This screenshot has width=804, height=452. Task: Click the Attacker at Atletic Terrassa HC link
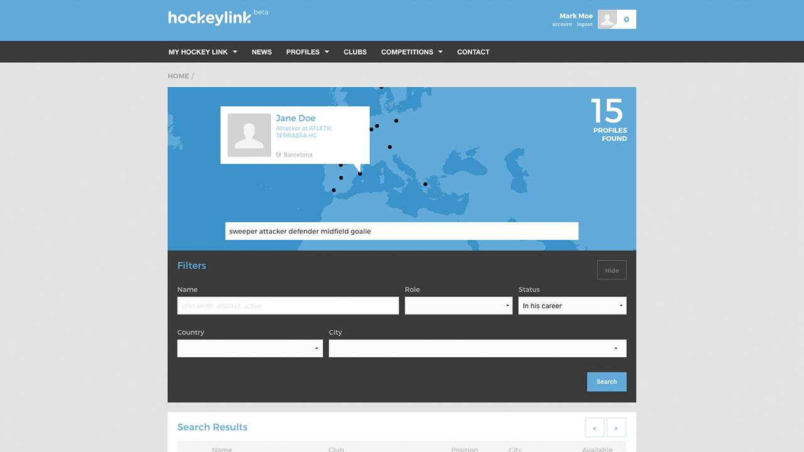(x=304, y=132)
